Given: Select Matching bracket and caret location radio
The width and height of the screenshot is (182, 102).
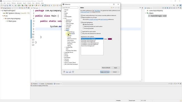Looking at the screenshot, I should tap(83, 26).
